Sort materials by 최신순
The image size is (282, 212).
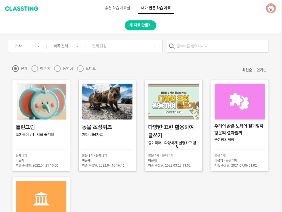(x=247, y=70)
